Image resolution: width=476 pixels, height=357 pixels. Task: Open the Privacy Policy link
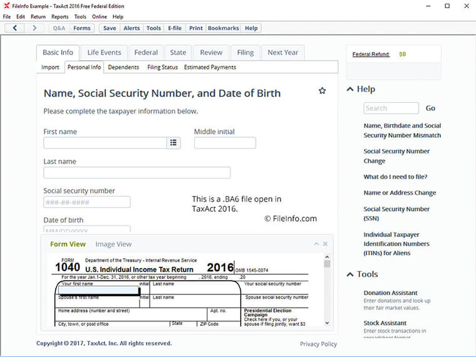coord(318,344)
